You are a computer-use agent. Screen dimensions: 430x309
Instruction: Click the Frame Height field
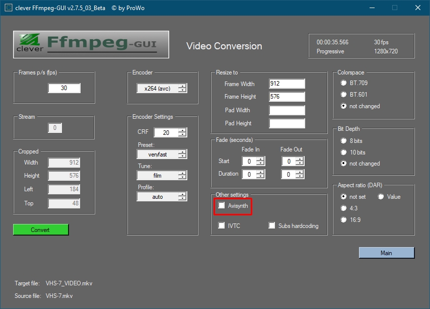[287, 97]
